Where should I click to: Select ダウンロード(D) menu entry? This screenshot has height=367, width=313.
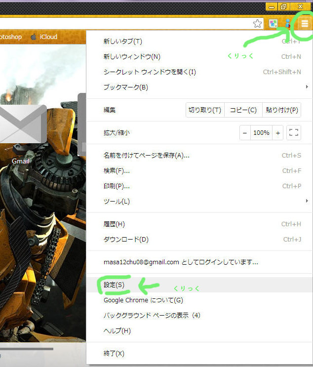coord(126,240)
